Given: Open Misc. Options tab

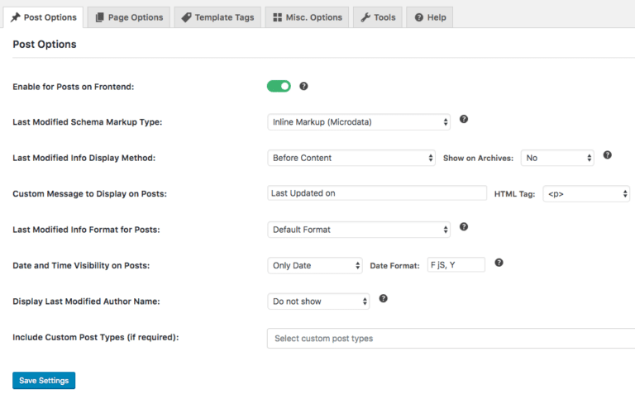Looking at the screenshot, I should [308, 17].
